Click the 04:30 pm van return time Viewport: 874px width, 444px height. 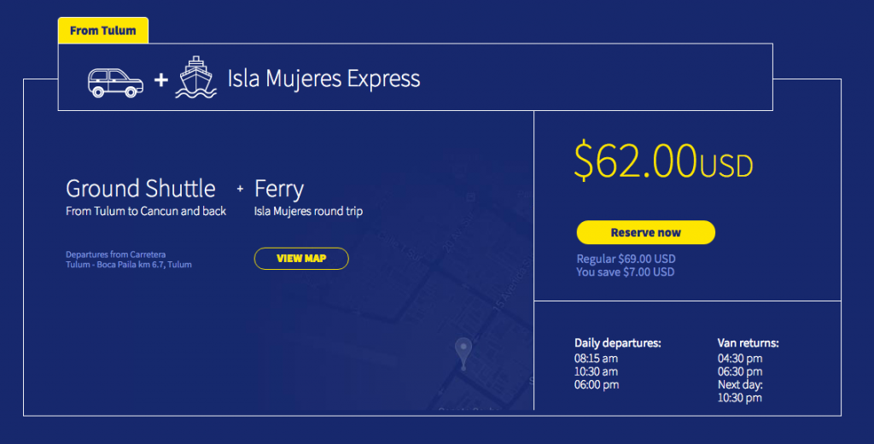pyautogui.click(x=740, y=359)
